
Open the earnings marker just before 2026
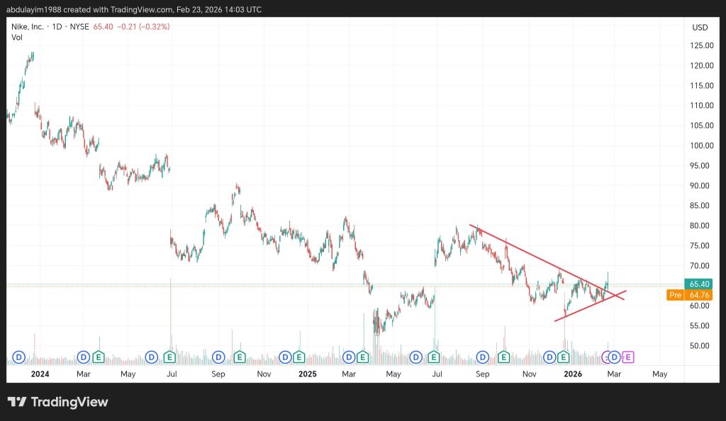pos(563,357)
